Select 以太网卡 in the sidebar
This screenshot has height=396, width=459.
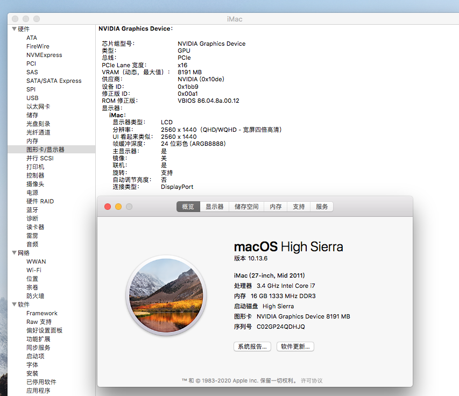click(x=38, y=107)
